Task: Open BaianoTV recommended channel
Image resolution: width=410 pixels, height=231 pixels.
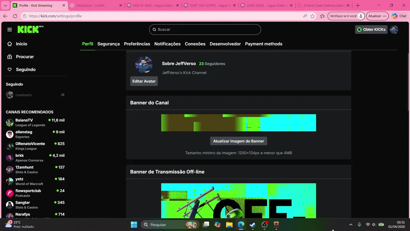Action: [35, 123]
